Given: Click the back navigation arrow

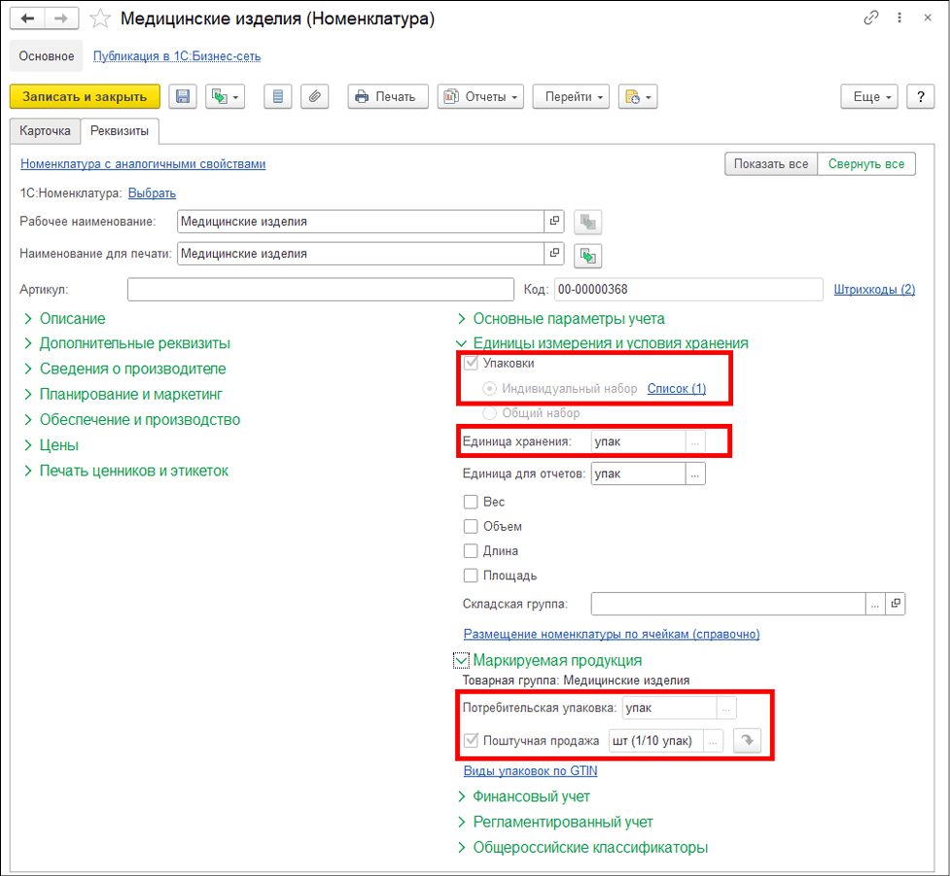Looking at the screenshot, I should click(28, 18).
